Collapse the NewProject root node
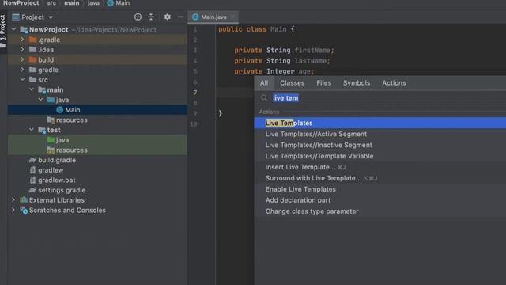This screenshot has width=506, height=285. [13, 29]
